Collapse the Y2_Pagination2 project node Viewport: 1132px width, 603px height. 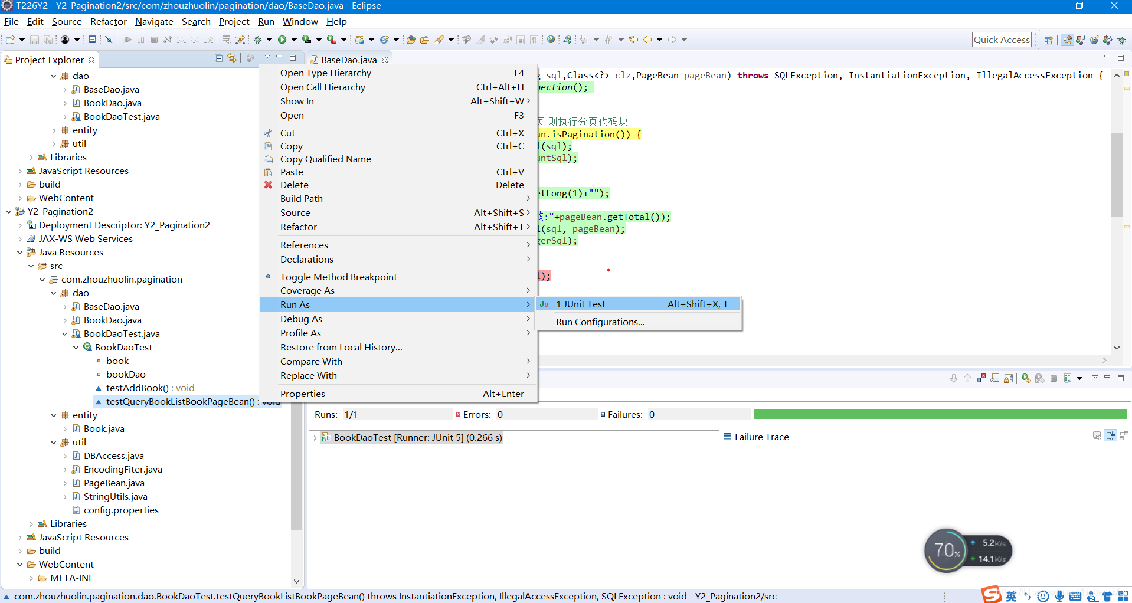click(9, 211)
